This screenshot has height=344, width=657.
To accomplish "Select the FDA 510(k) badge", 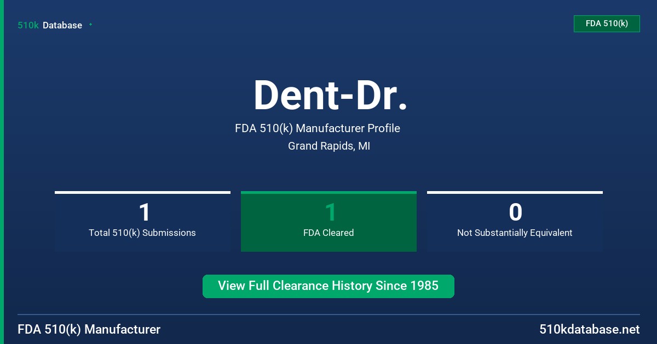I will 607,23.
